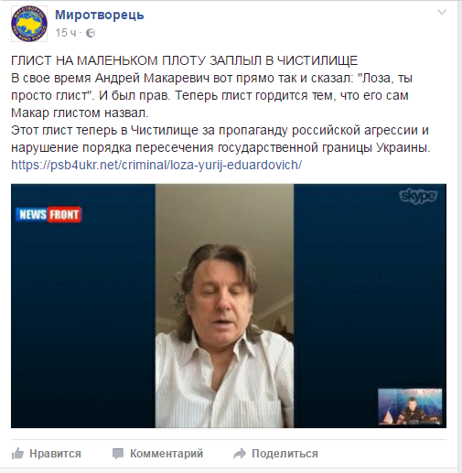Click the post headline ГЛИСТ НА МАЛЕНЬКОМ ПЛОТУ
The width and height of the screenshot is (462, 473).
pos(184,60)
